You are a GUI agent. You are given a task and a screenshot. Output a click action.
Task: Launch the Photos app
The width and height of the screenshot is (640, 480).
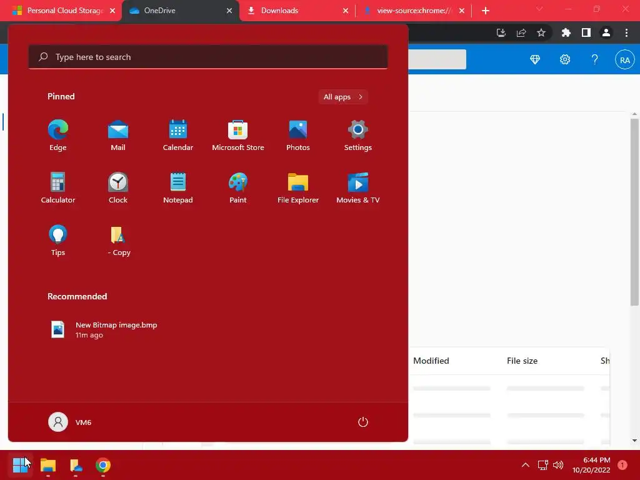pos(298,136)
